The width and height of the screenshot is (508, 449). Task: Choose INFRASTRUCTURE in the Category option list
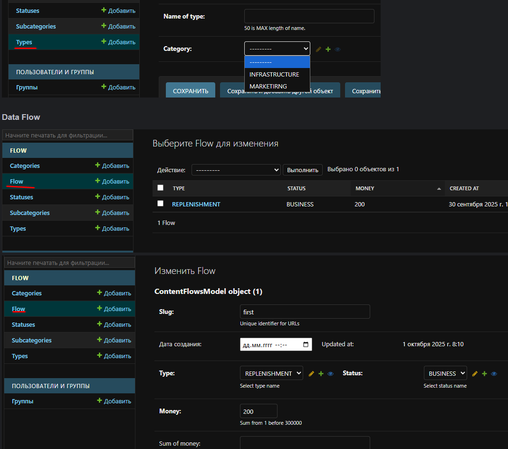coord(277,74)
